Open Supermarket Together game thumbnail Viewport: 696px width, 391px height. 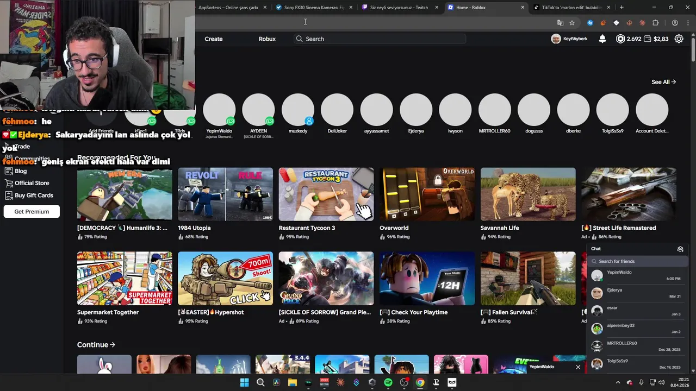pyautogui.click(x=125, y=278)
